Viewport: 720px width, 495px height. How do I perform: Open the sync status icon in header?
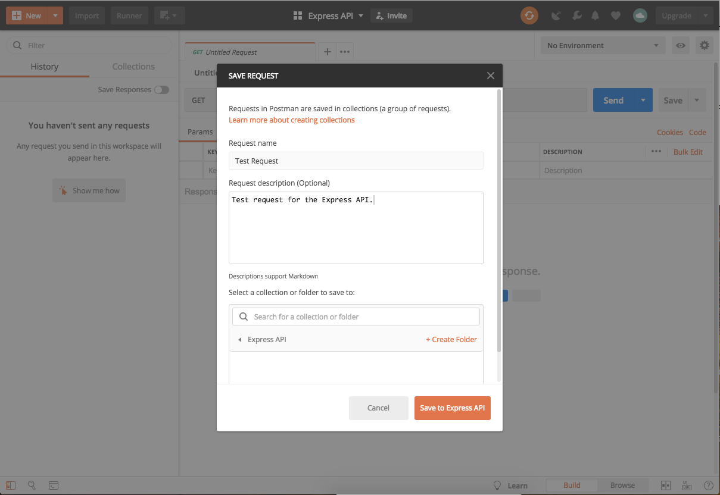[x=529, y=15]
